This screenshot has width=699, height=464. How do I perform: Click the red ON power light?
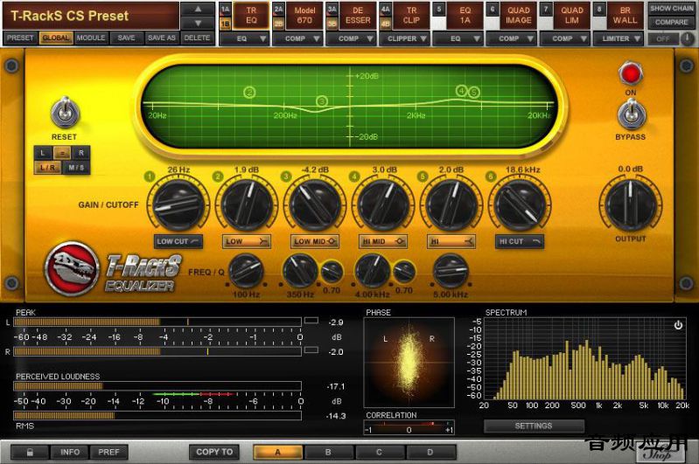631,73
